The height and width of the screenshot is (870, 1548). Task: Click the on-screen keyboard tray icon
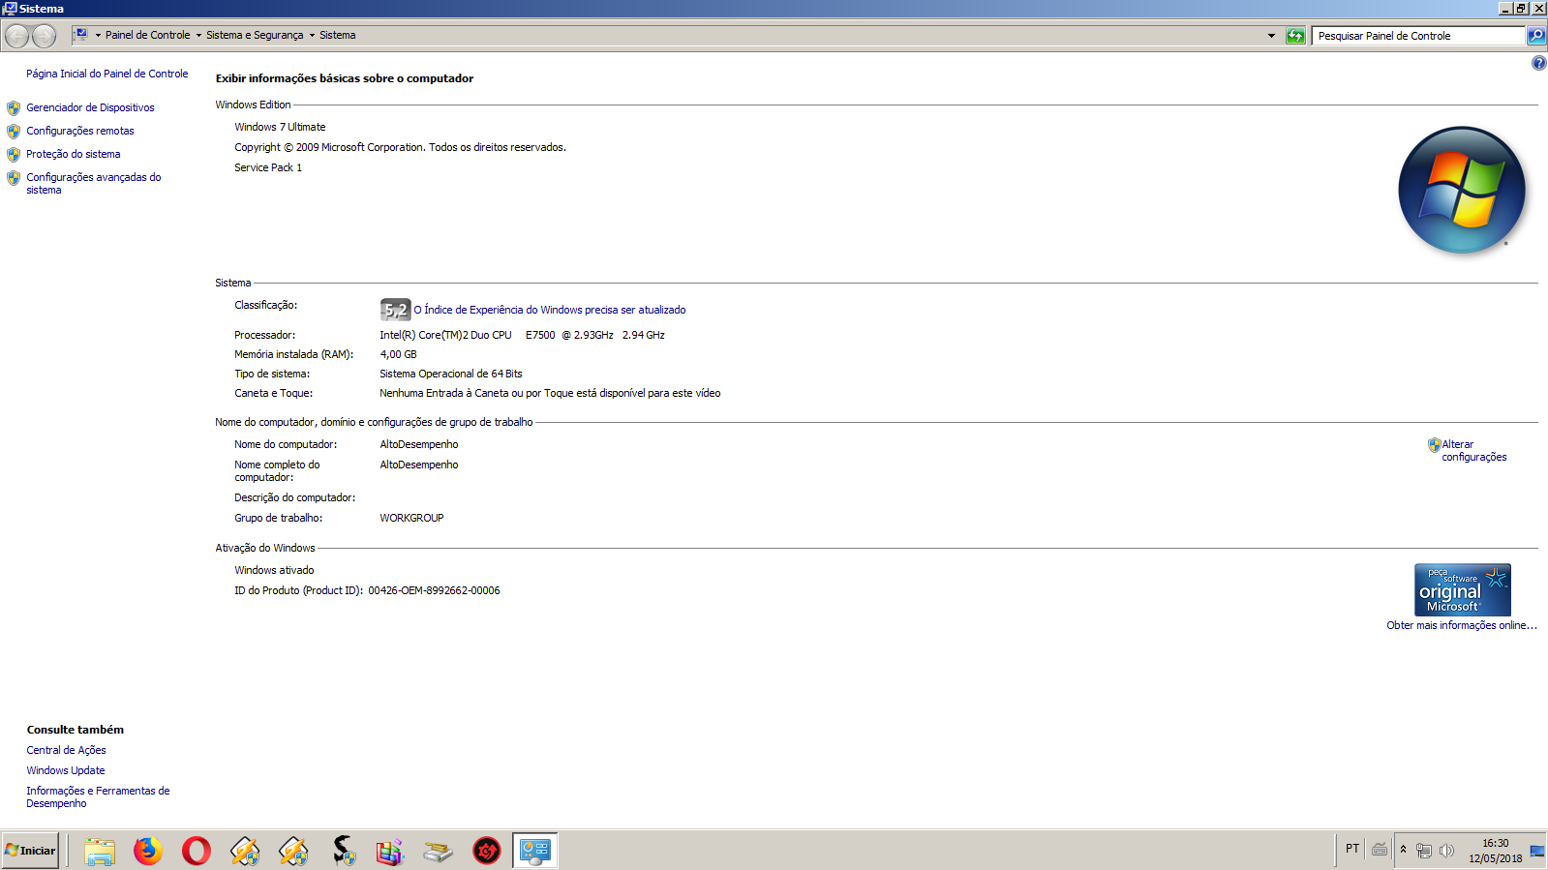[1380, 850]
